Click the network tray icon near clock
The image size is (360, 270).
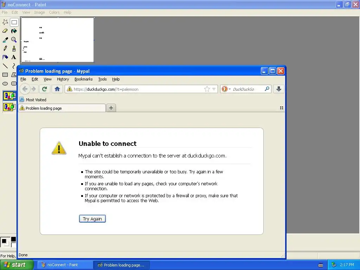click(x=334, y=265)
